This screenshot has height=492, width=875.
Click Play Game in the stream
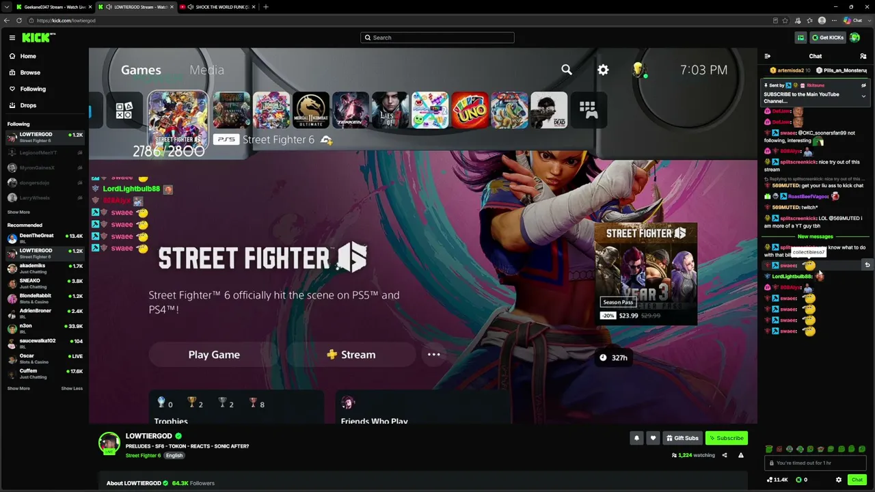click(x=214, y=355)
